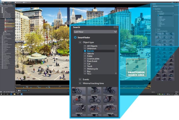Screen dimensions: 179x120
Task: Open the middle-right bicycle thumbnail in the enlarged grid
Action: click(110, 100)
